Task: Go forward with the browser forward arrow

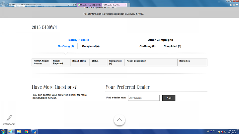Action: click(7, 5)
